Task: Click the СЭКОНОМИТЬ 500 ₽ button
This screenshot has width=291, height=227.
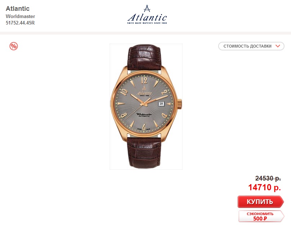Action: coord(261,216)
